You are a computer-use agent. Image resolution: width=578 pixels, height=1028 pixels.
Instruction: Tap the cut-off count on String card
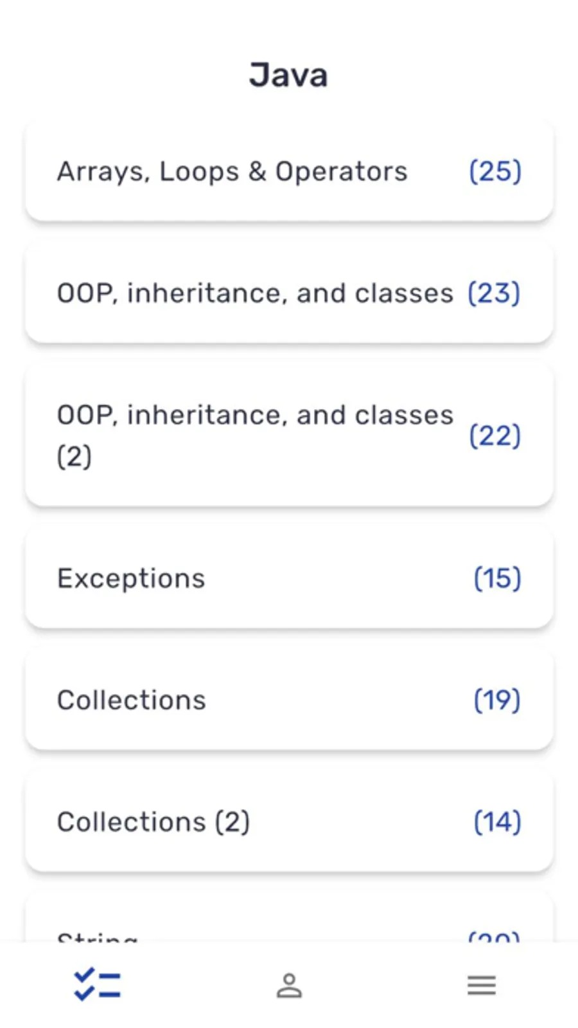494,936
